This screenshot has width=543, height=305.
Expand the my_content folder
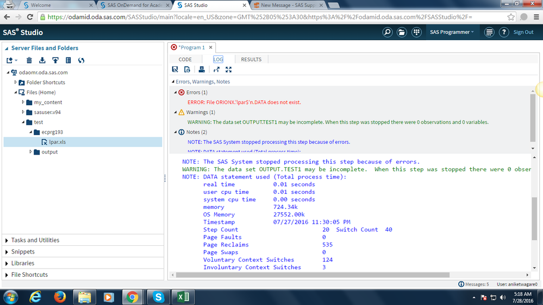(x=23, y=103)
